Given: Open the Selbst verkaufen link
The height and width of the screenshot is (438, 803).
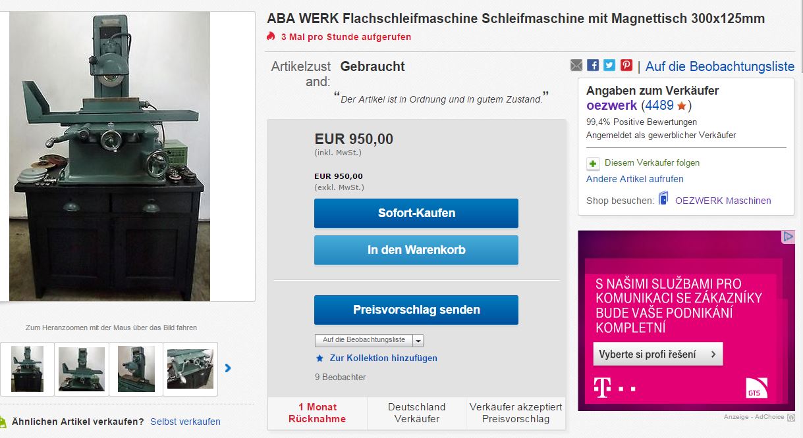Looking at the screenshot, I should point(185,422).
